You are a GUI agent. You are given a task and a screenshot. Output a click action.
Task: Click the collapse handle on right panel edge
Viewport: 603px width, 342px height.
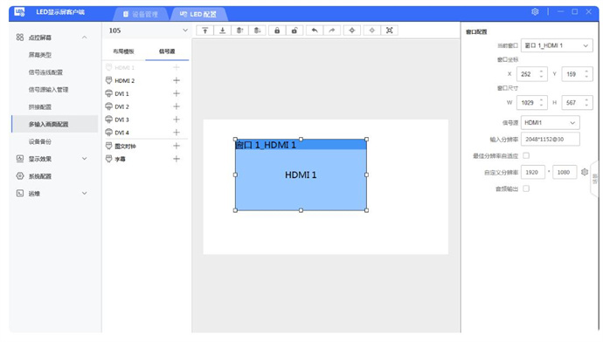[594, 179]
